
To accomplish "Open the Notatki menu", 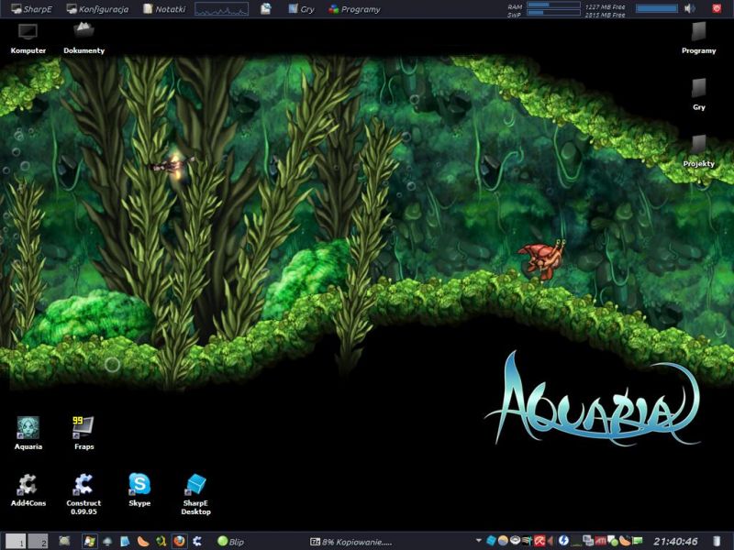I will tap(164, 9).
